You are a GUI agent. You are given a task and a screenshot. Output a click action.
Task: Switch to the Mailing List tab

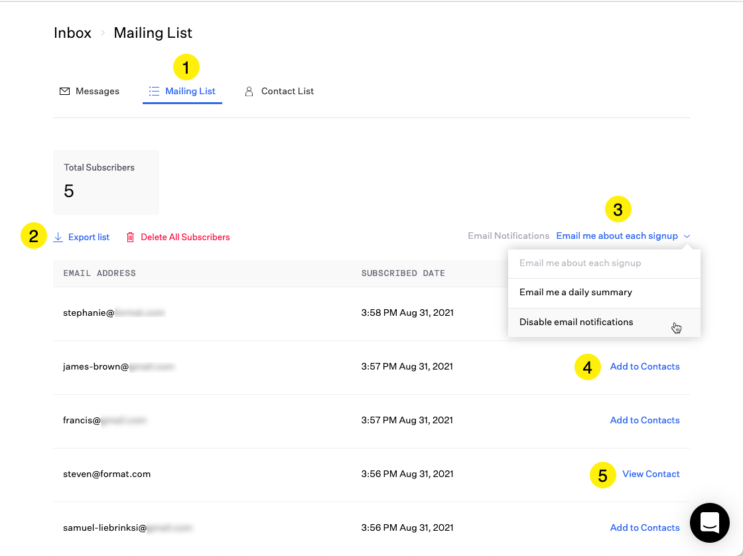(x=182, y=91)
